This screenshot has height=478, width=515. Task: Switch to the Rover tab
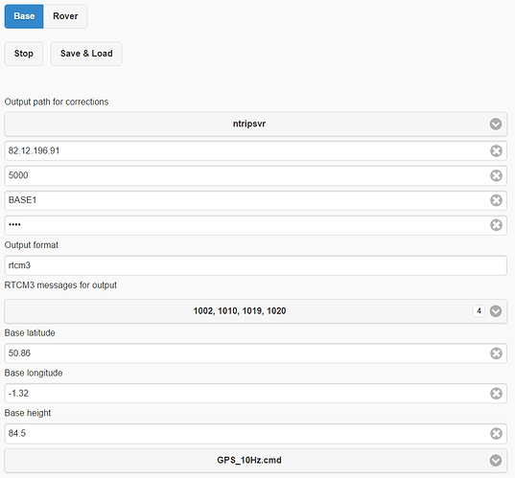point(65,16)
